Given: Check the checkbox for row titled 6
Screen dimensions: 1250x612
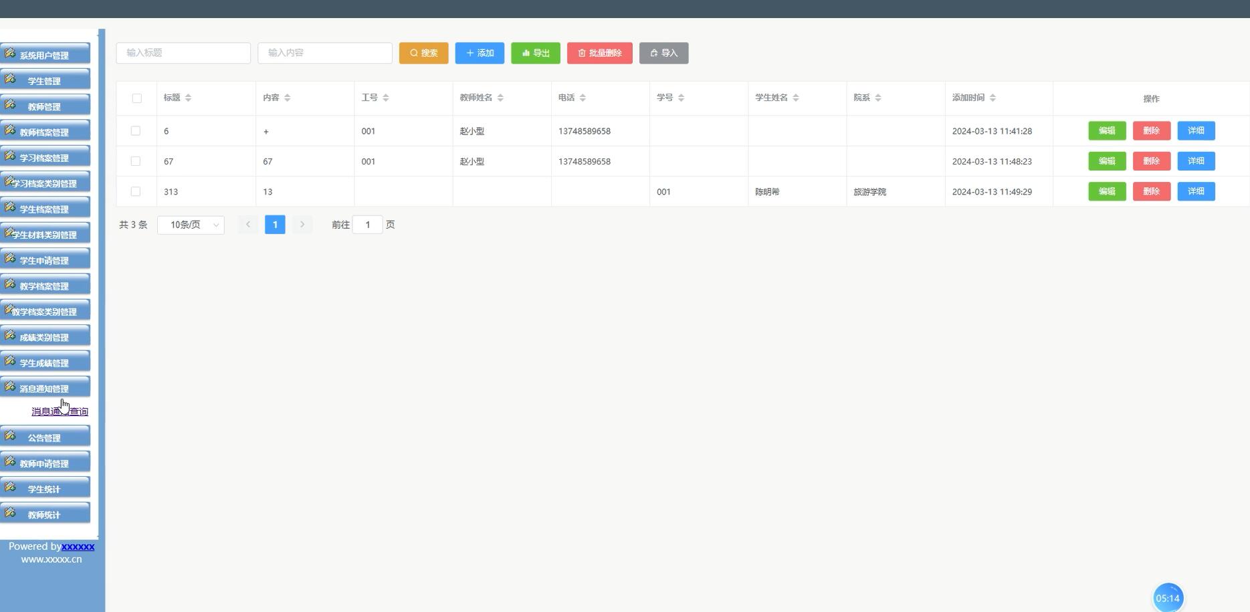Looking at the screenshot, I should tap(136, 130).
